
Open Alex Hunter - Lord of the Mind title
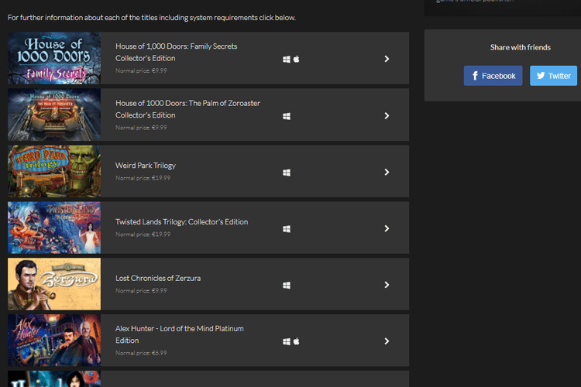tap(180, 334)
